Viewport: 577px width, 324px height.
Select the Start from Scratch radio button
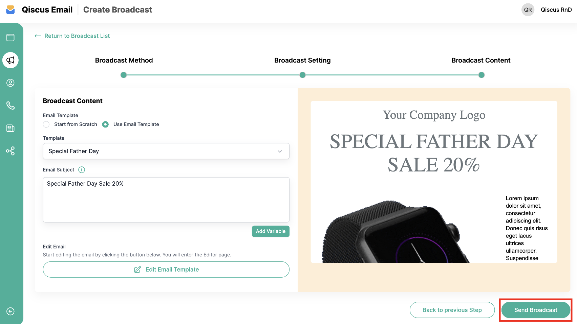coord(46,124)
